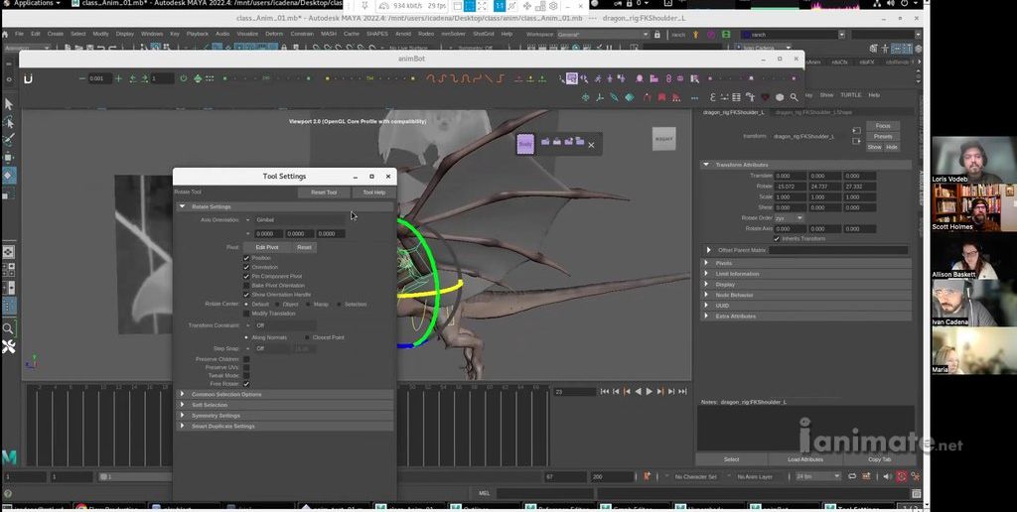The width and height of the screenshot is (1017, 512).
Task: Click the teal diamond icon in animBot
Action: pos(629,97)
